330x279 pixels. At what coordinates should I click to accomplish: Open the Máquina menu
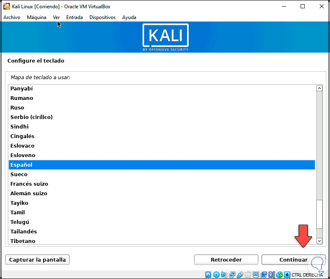[36, 17]
